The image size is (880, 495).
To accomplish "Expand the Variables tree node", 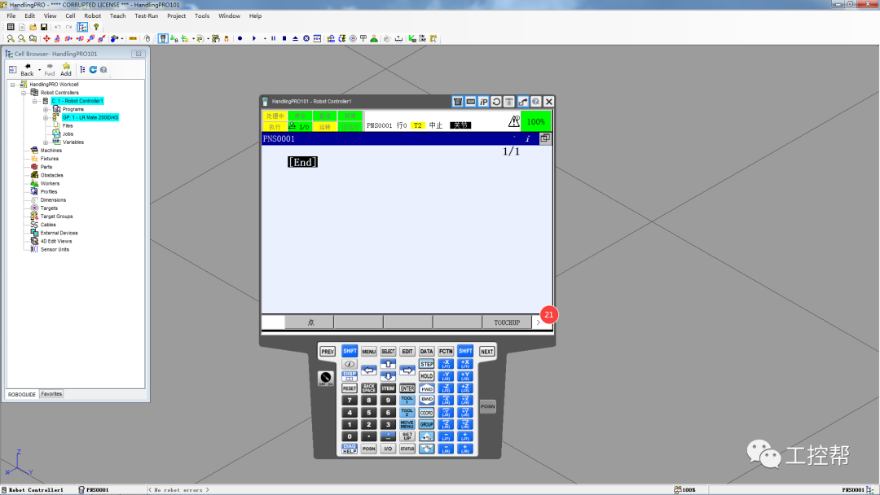I will [46, 142].
